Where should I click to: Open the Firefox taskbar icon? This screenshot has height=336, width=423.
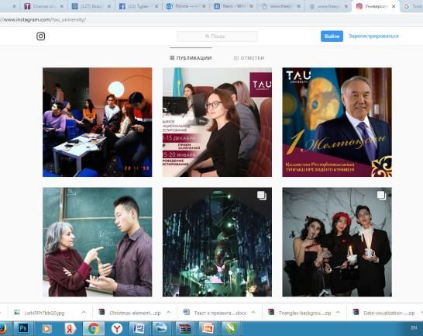tap(2, 328)
